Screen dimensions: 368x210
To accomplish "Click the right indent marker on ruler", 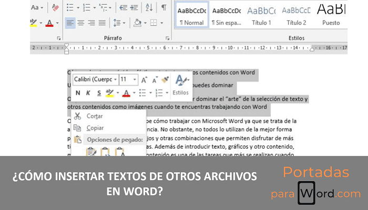I will (312, 49).
